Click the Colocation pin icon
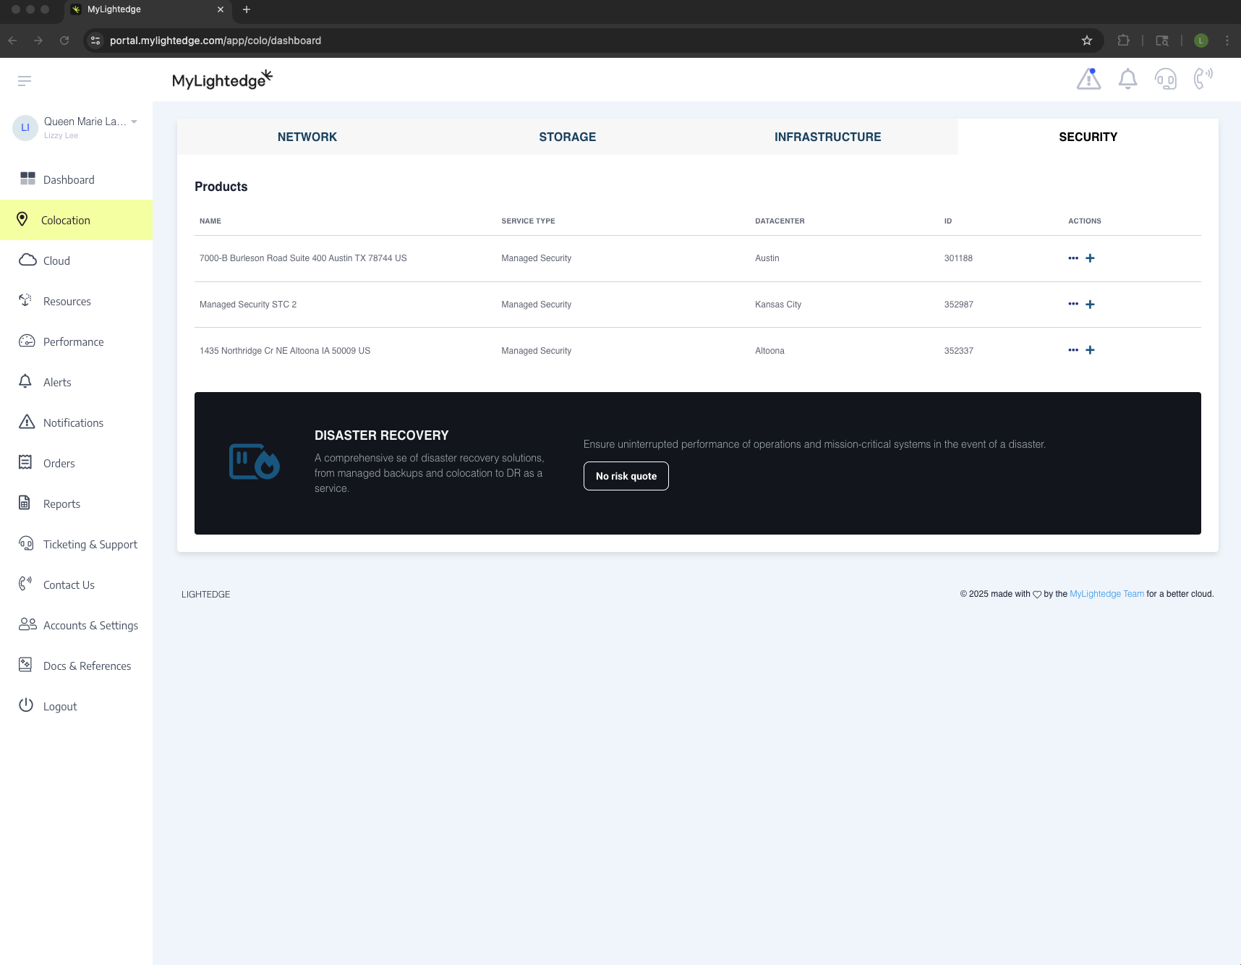The image size is (1241, 965). [22, 219]
